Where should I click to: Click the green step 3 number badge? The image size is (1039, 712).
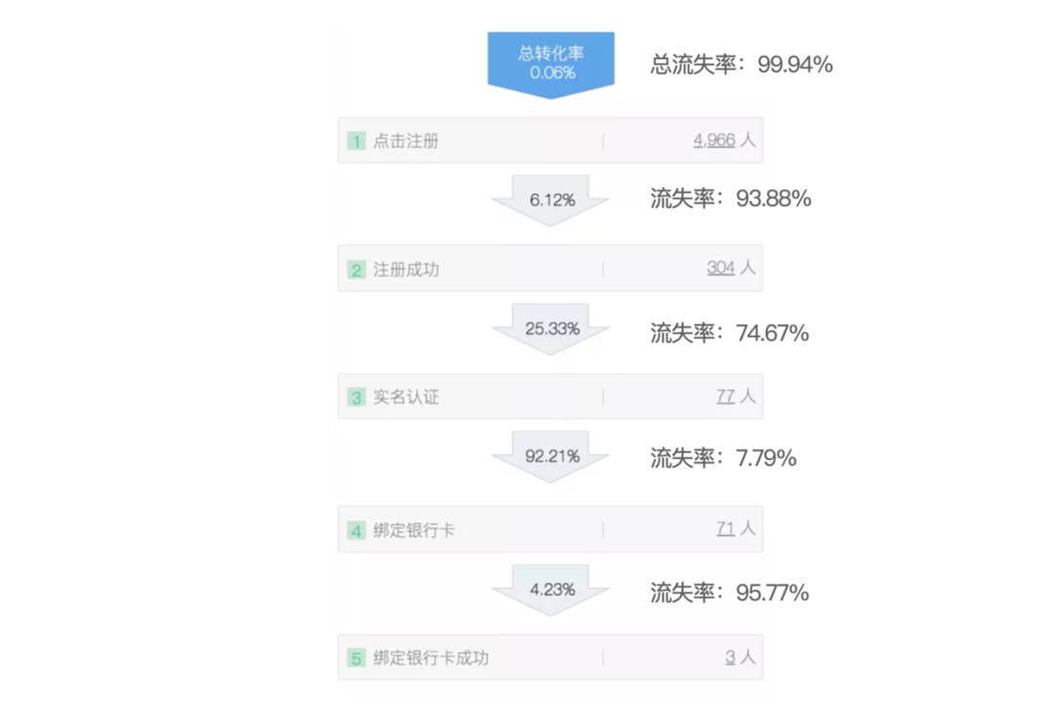357,397
